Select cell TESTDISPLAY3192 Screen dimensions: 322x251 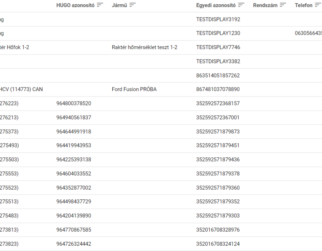[x=218, y=19]
